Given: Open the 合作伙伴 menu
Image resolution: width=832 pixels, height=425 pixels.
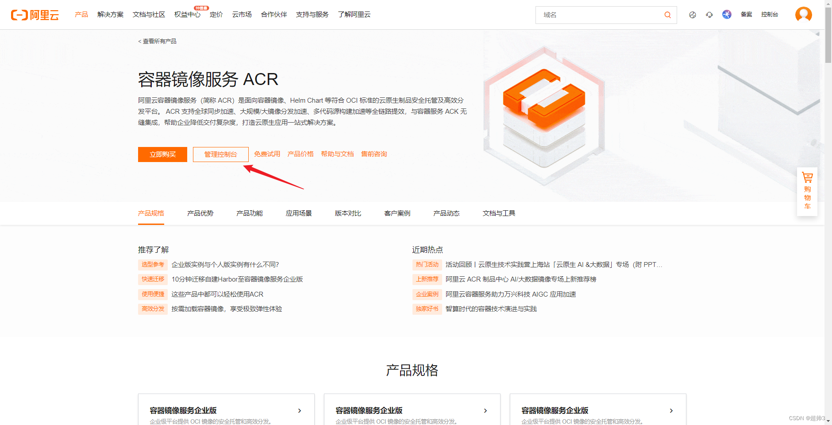Looking at the screenshot, I should click(x=274, y=15).
